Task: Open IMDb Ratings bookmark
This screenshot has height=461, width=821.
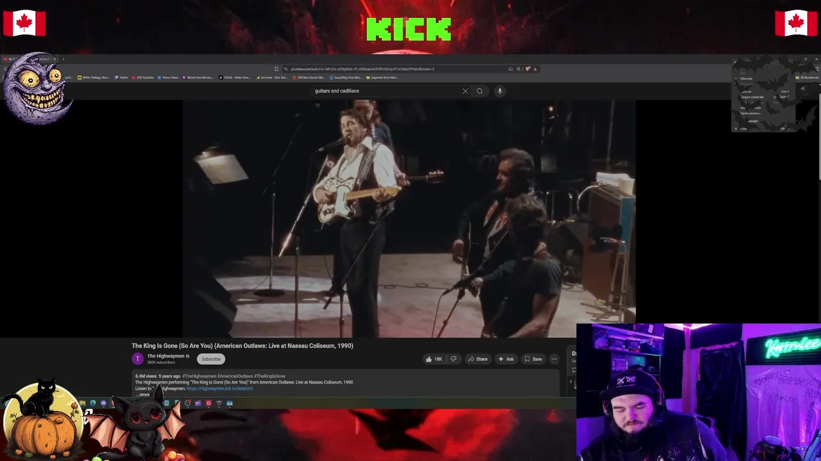Action: coord(94,77)
